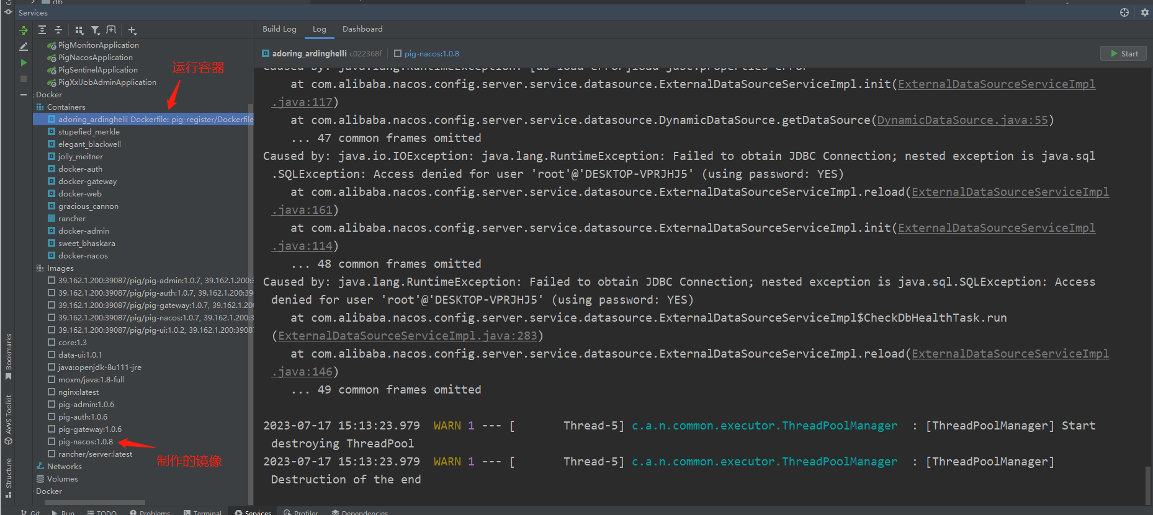Open the Problems tool window tab
The height and width of the screenshot is (515, 1153).
(150, 512)
